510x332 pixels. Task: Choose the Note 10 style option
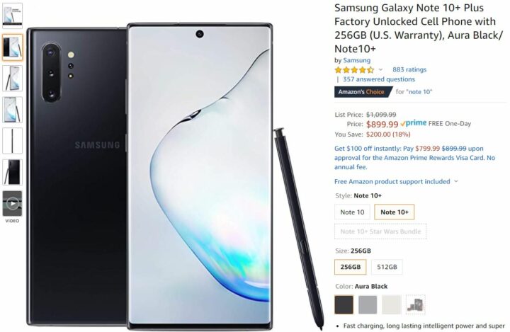[x=352, y=212]
